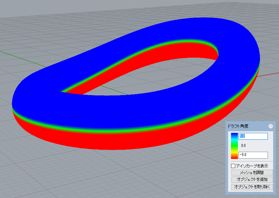Image resolution: width=279 pixels, height=198 pixels.
Task: Click the オブジェクトを取り除く button
Action: point(252,187)
